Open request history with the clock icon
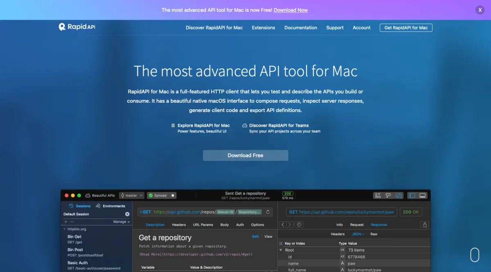Viewport: 491px width, 272px height. coord(299,225)
